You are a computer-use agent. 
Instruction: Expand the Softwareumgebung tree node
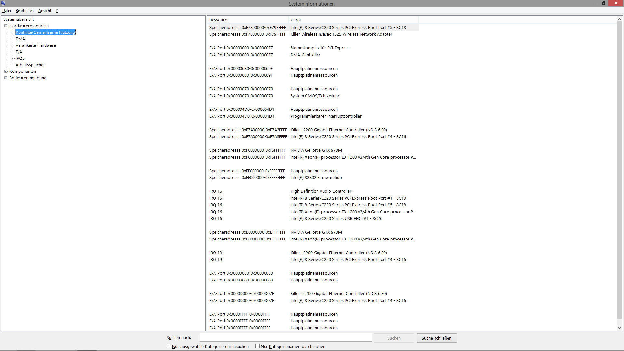pos(6,78)
